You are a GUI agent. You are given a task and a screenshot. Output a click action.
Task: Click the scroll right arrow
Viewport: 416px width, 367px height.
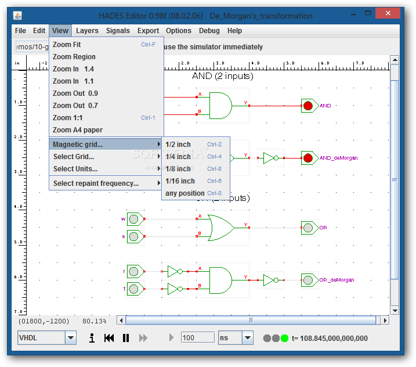pyautogui.click(x=385, y=321)
